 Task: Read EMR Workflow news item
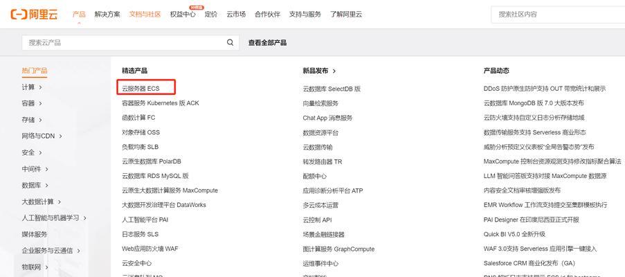[x=545, y=205]
